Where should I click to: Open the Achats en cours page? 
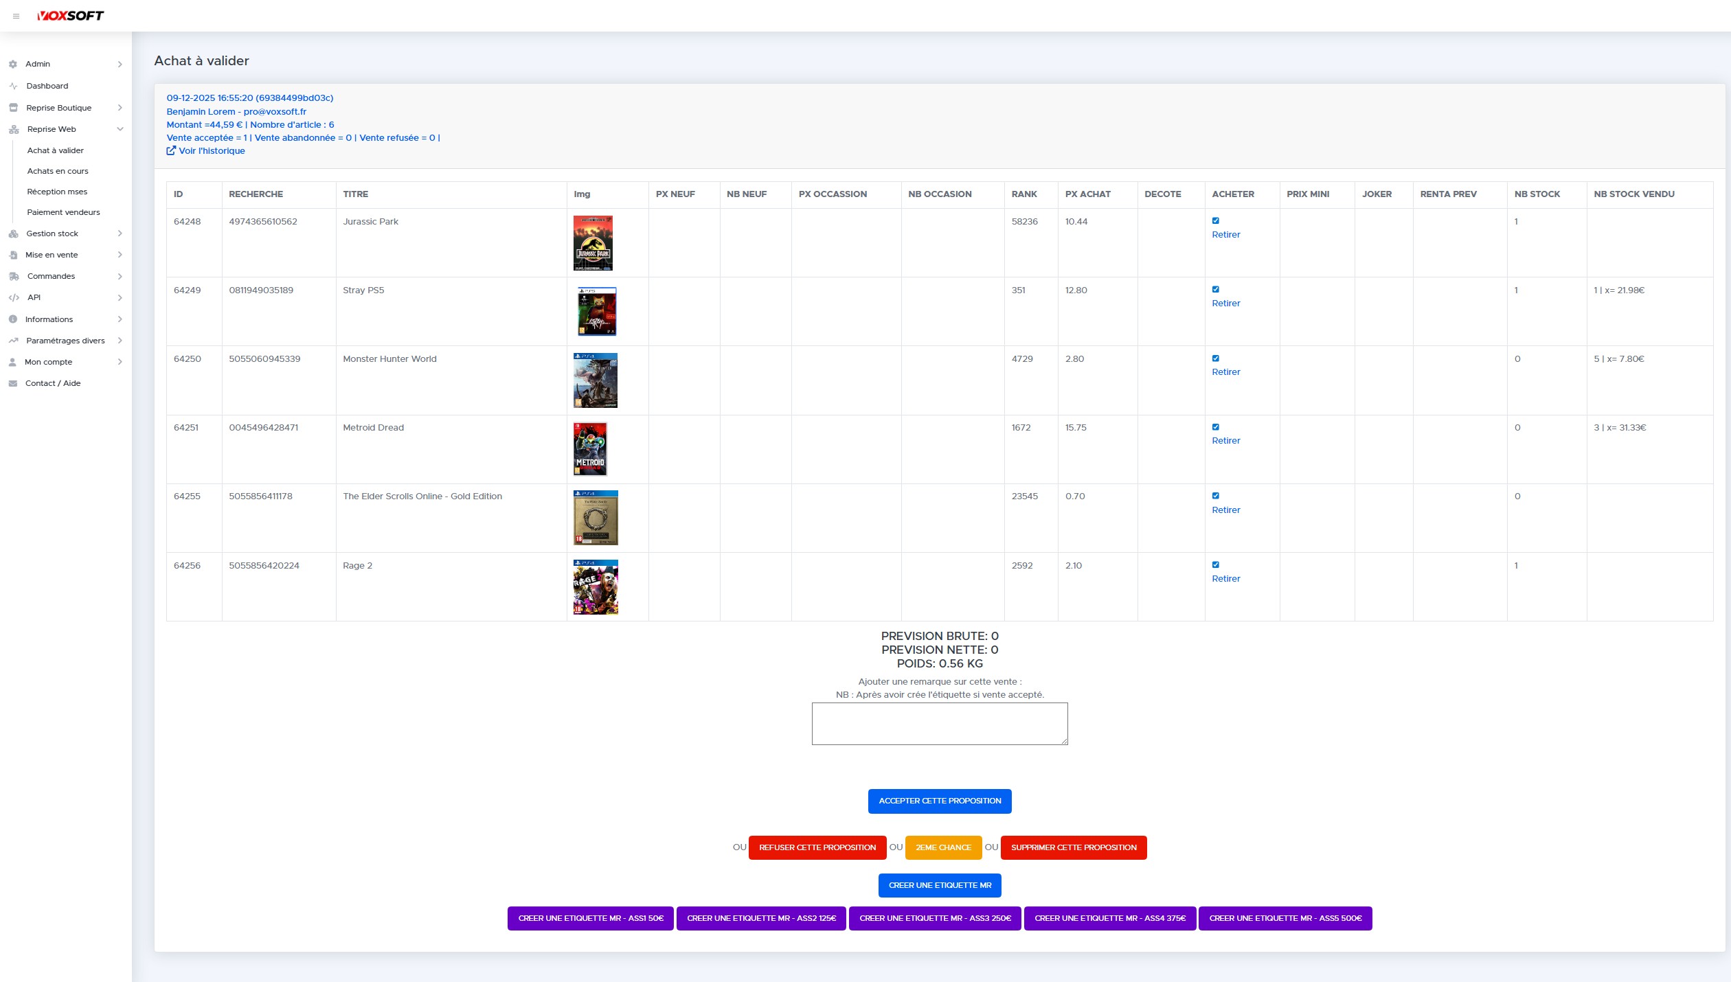(58, 171)
